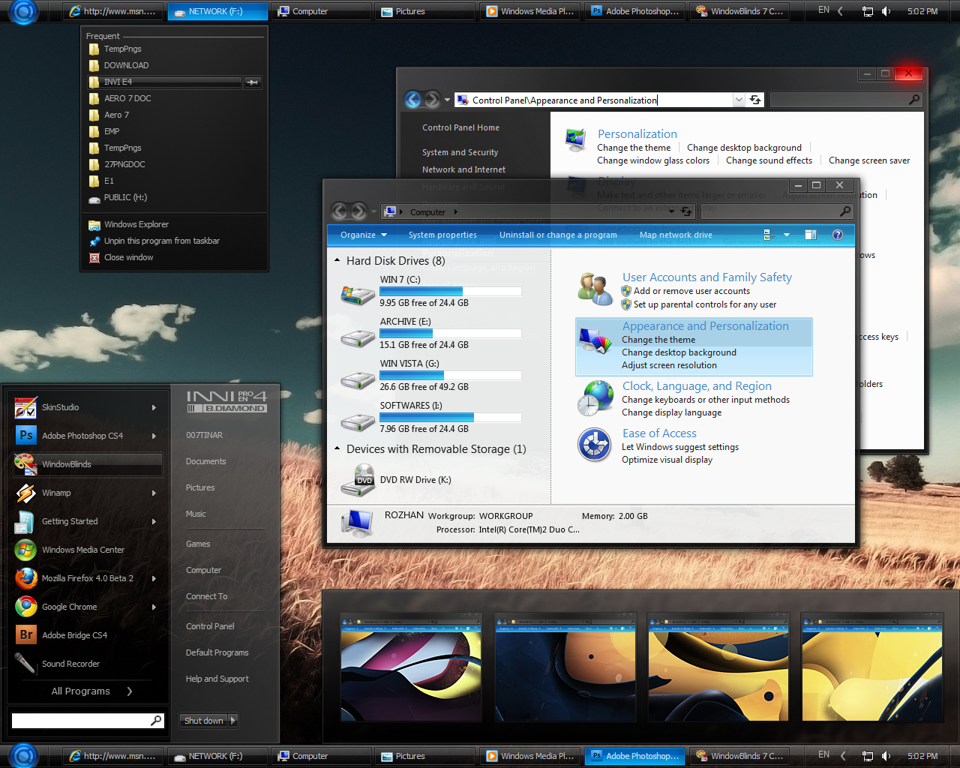Collapse Devices with Removable Storage group
Image resolution: width=960 pixels, height=768 pixels.
tap(337, 449)
